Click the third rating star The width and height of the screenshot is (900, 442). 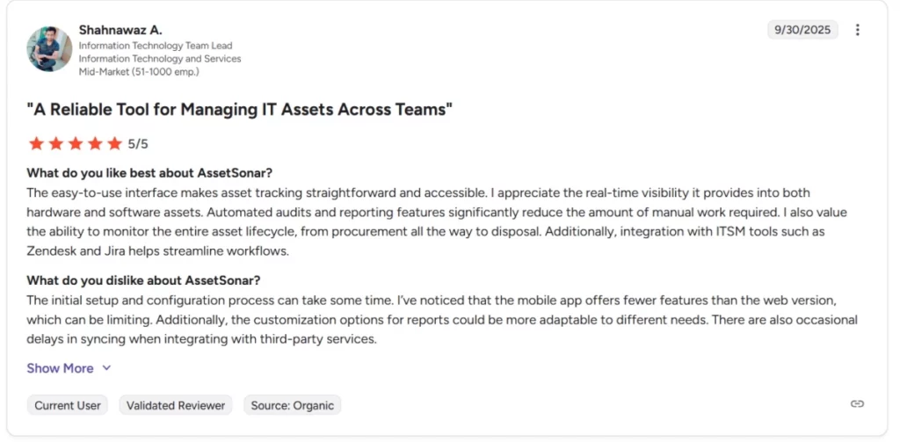76,143
